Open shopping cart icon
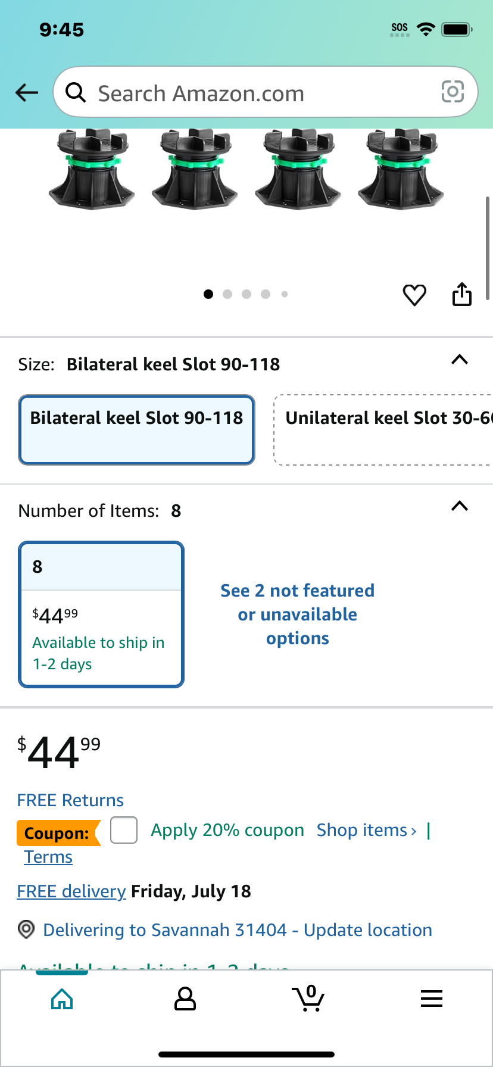 point(308,999)
